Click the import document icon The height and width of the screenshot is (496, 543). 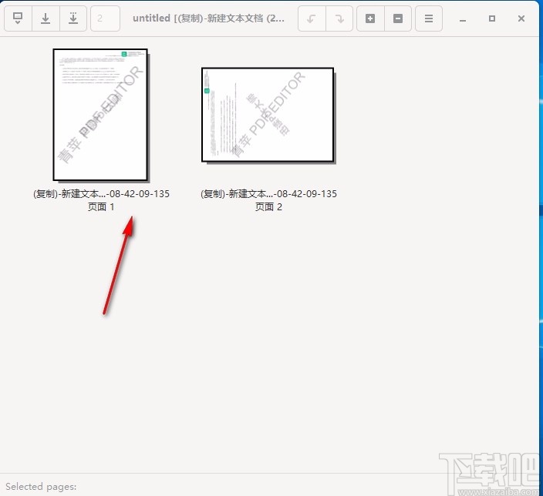(18, 18)
